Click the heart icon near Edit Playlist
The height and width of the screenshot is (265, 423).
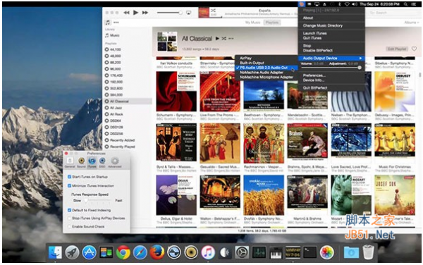(414, 49)
